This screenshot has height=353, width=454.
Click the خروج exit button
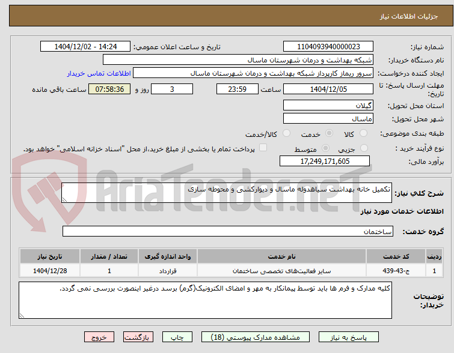tap(99, 337)
